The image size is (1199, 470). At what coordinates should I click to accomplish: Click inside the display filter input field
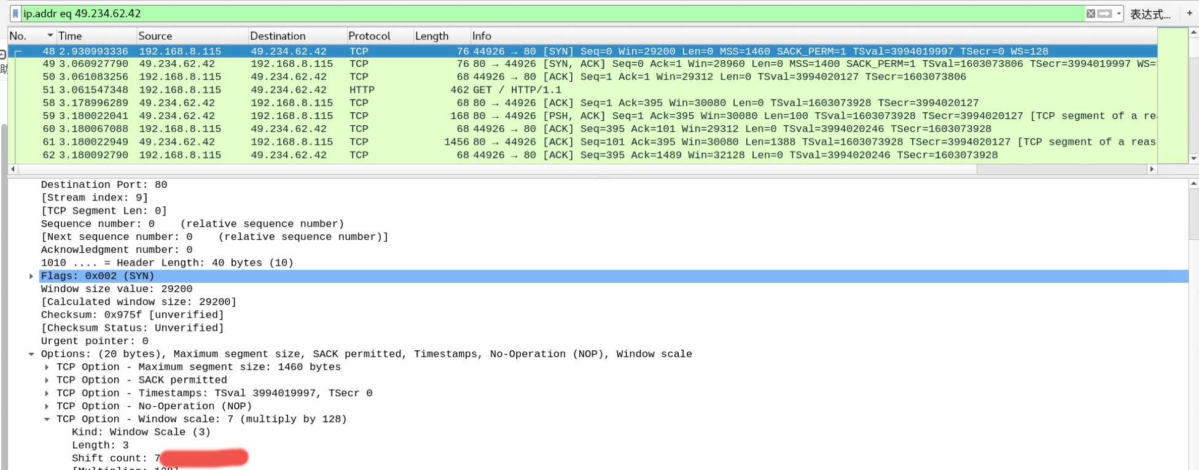point(553,13)
